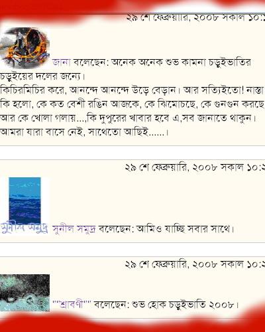The height and width of the screenshot is (332, 265).
Task: Click the comment শুভ হোক চড়ুইভাতি ২০০৮
Action: coord(185,305)
